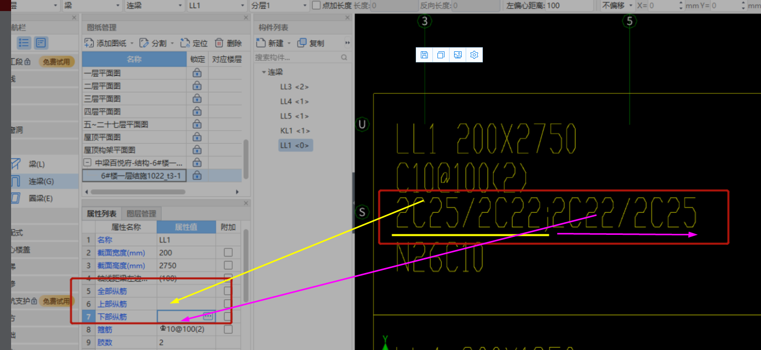Enable the 点加长度 checkbox

[316, 6]
